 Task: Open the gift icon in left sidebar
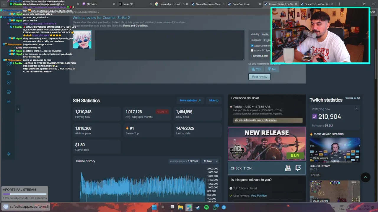pos(9,73)
